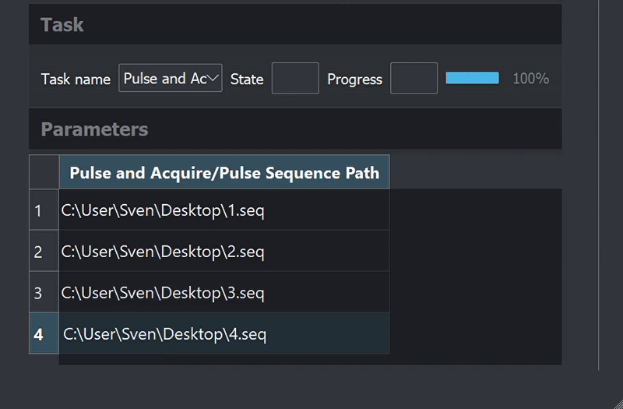The width and height of the screenshot is (623, 409).
Task: Click the Pulse Sequence Path column header
Action: (x=224, y=172)
